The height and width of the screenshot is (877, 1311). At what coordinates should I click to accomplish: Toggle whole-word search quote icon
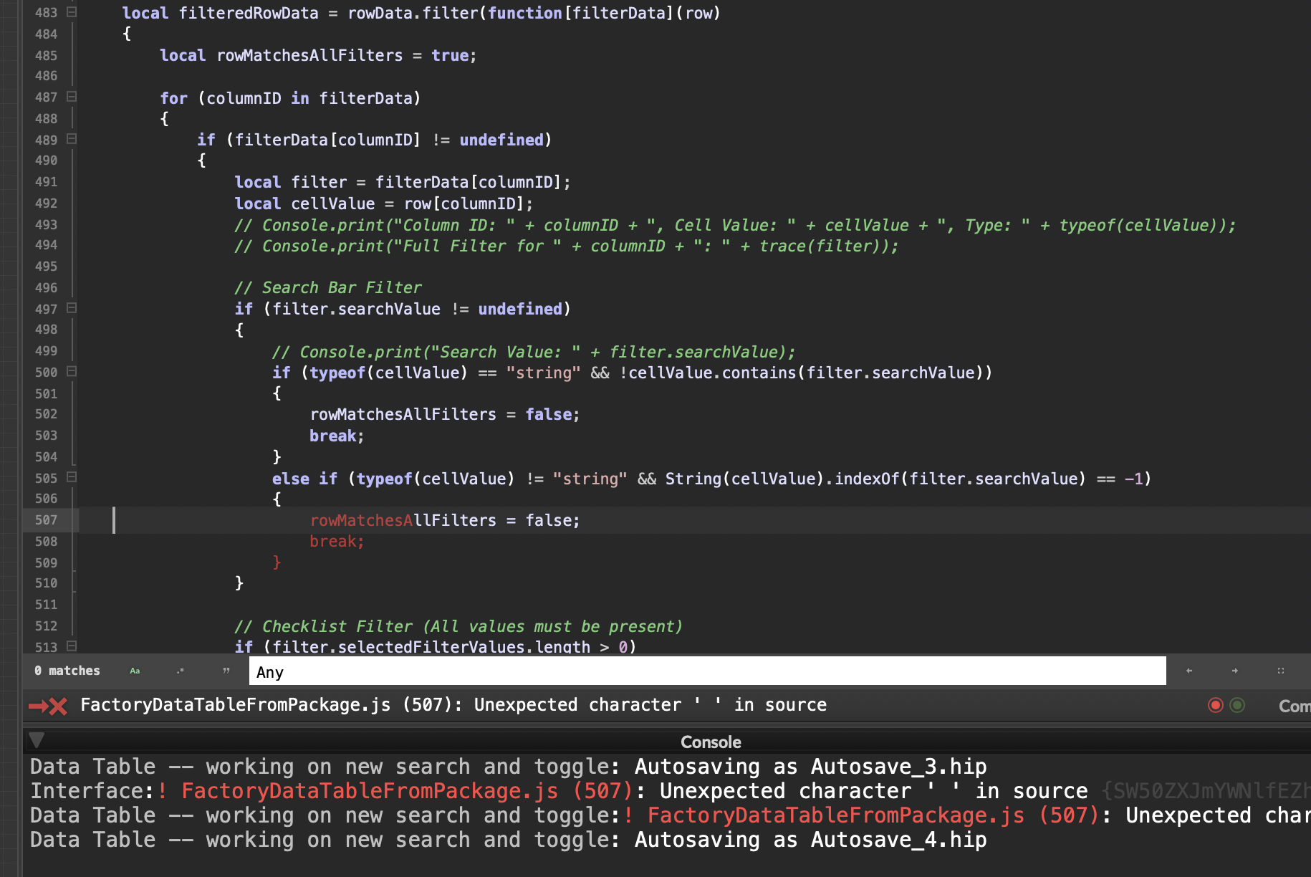pyautogui.click(x=226, y=671)
